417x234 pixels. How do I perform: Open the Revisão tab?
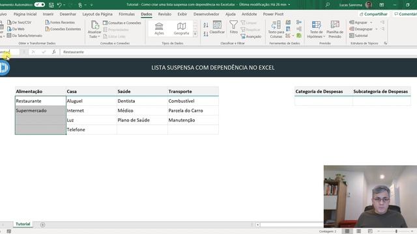pyautogui.click(x=165, y=14)
